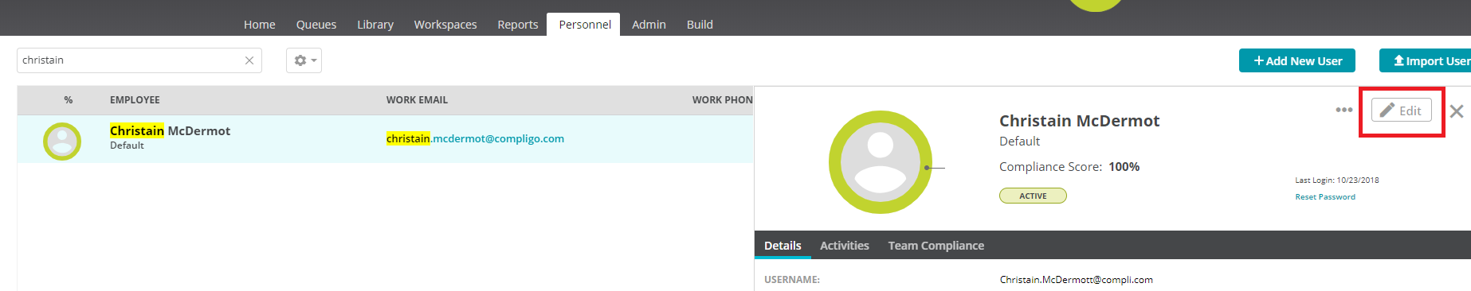Image resolution: width=1471 pixels, height=291 pixels.
Task: Click the ACTIVE status badge
Action: point(1033,196)
